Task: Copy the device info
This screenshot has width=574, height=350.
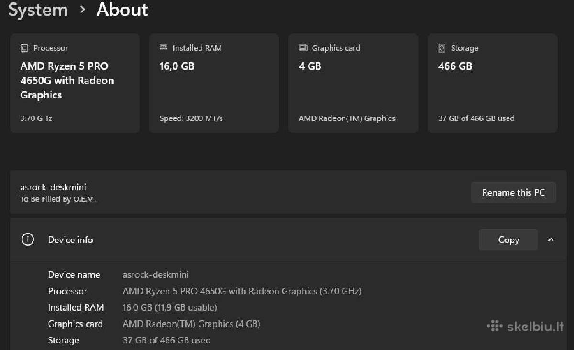Action: click(x=508, y=240)
